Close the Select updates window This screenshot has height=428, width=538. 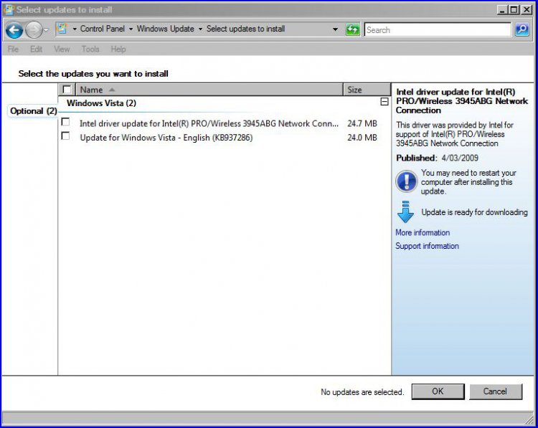coord(527,9)
